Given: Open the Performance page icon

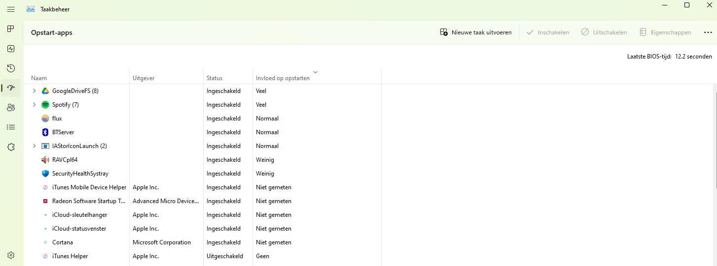Looking at the screenshot, I should [x=11, y=49].
